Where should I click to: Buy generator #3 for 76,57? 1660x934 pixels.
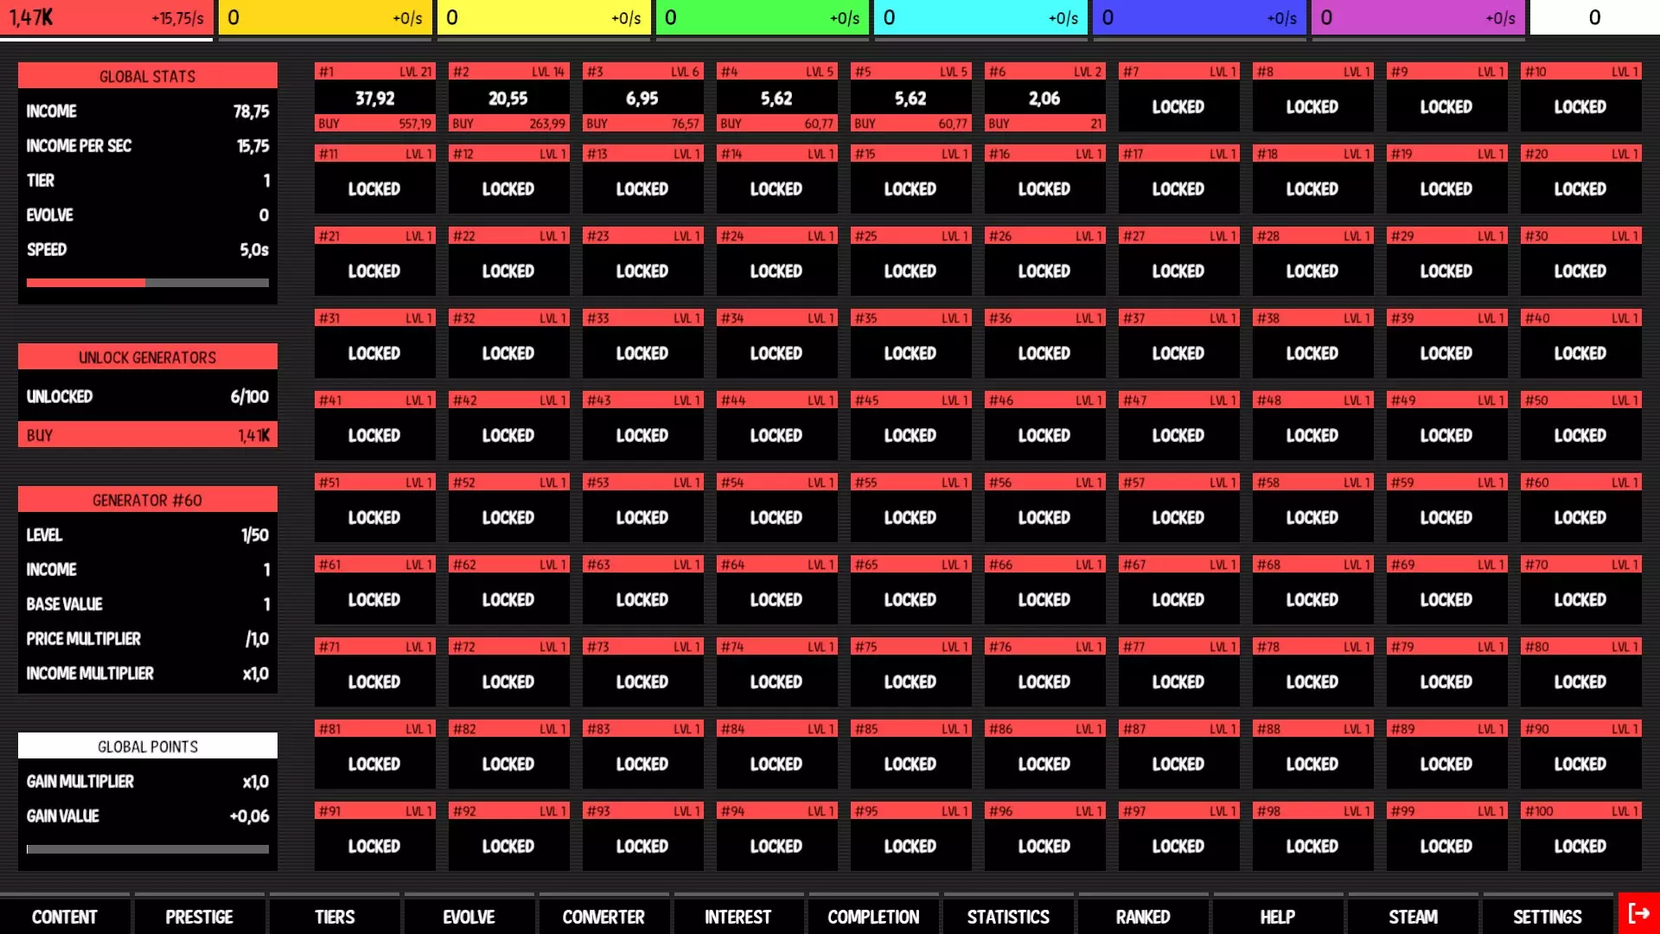click(642, 124)
